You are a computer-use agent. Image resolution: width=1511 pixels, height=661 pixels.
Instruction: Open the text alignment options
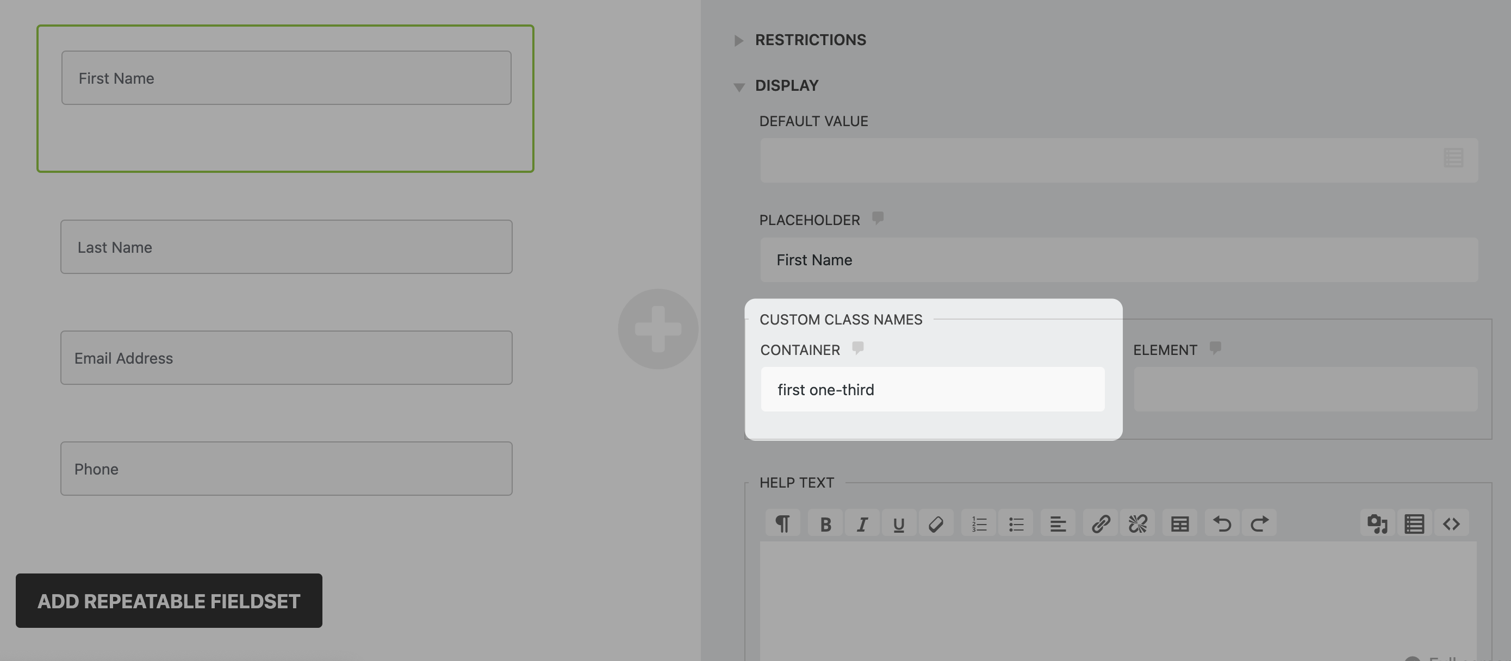coord(1058,523)
